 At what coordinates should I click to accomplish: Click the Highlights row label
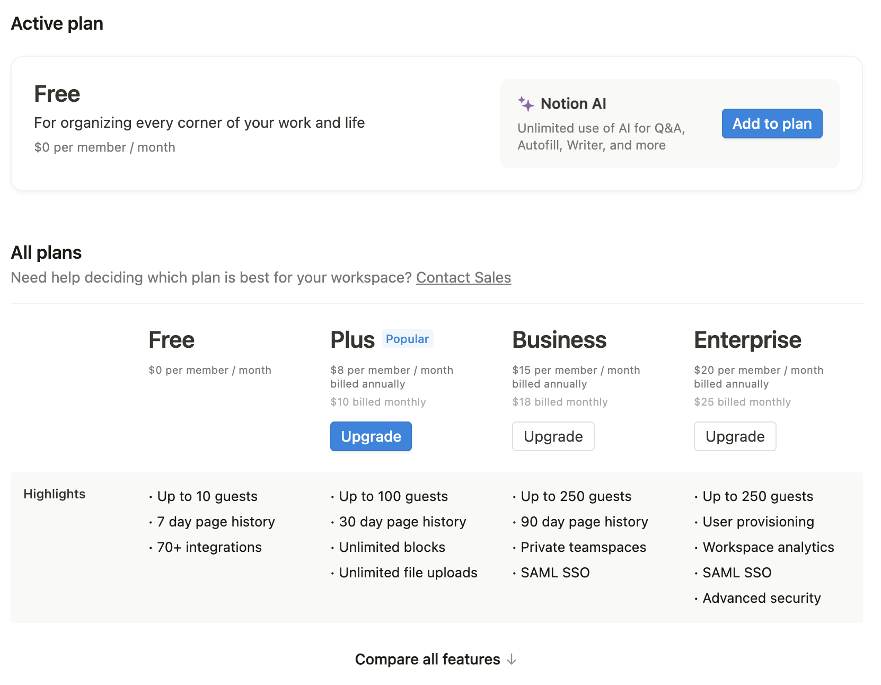55,494
